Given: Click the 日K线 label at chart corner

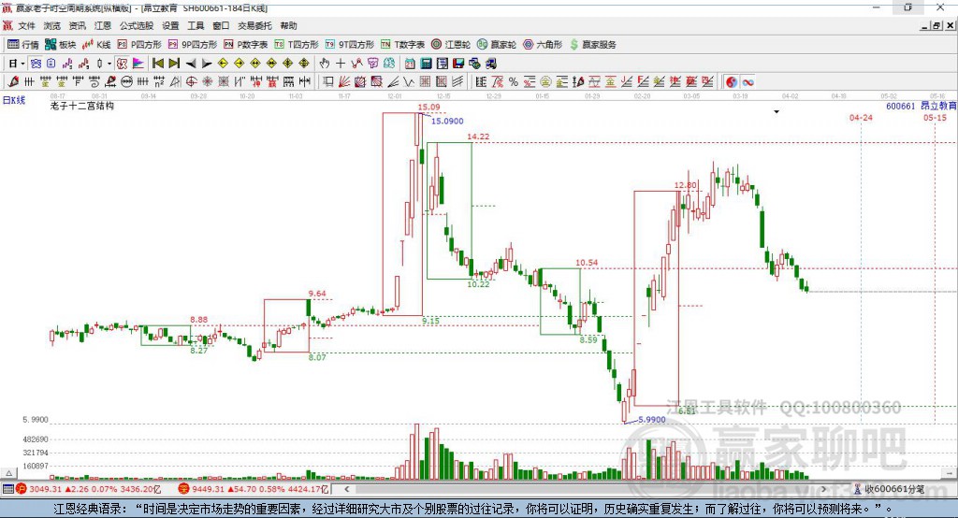Looking at the screenshot, I should pos(14,100).
